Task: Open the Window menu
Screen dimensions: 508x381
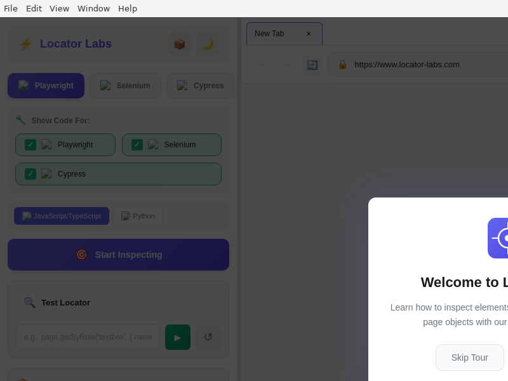Action: coord(93,8)
